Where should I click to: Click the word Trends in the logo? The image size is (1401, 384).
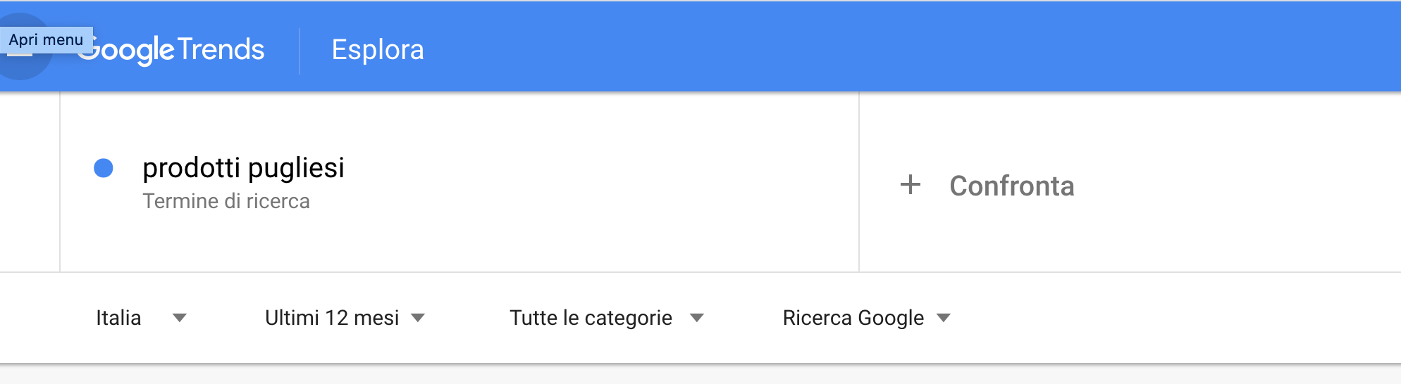click(221, 50)
